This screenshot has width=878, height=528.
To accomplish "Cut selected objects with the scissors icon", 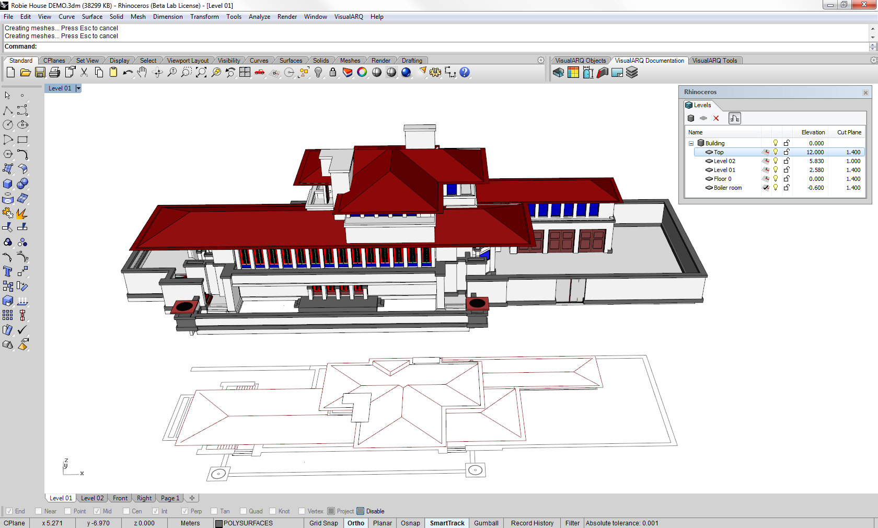I will (x=84, y=73).
